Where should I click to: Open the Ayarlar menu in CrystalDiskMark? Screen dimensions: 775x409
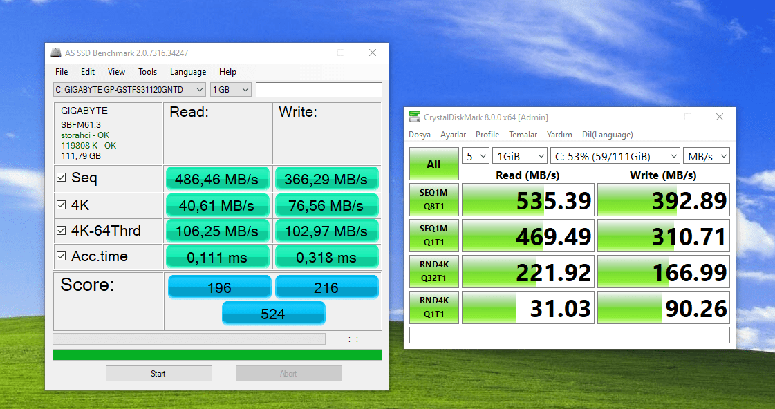click(453, 134)
